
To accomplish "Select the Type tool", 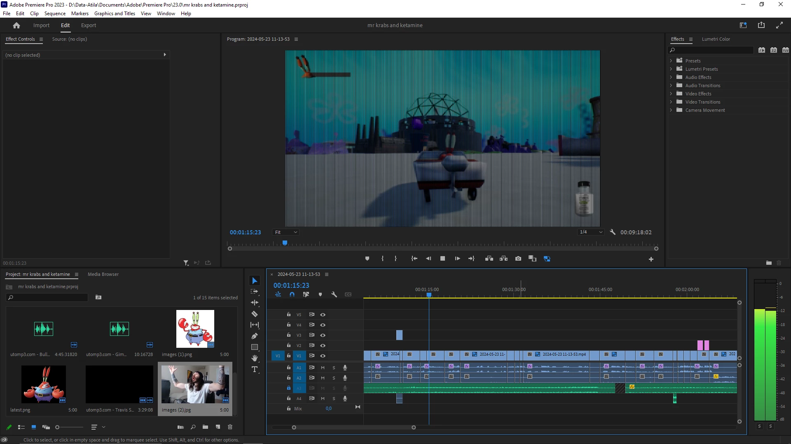I will (x=255, y=369).
